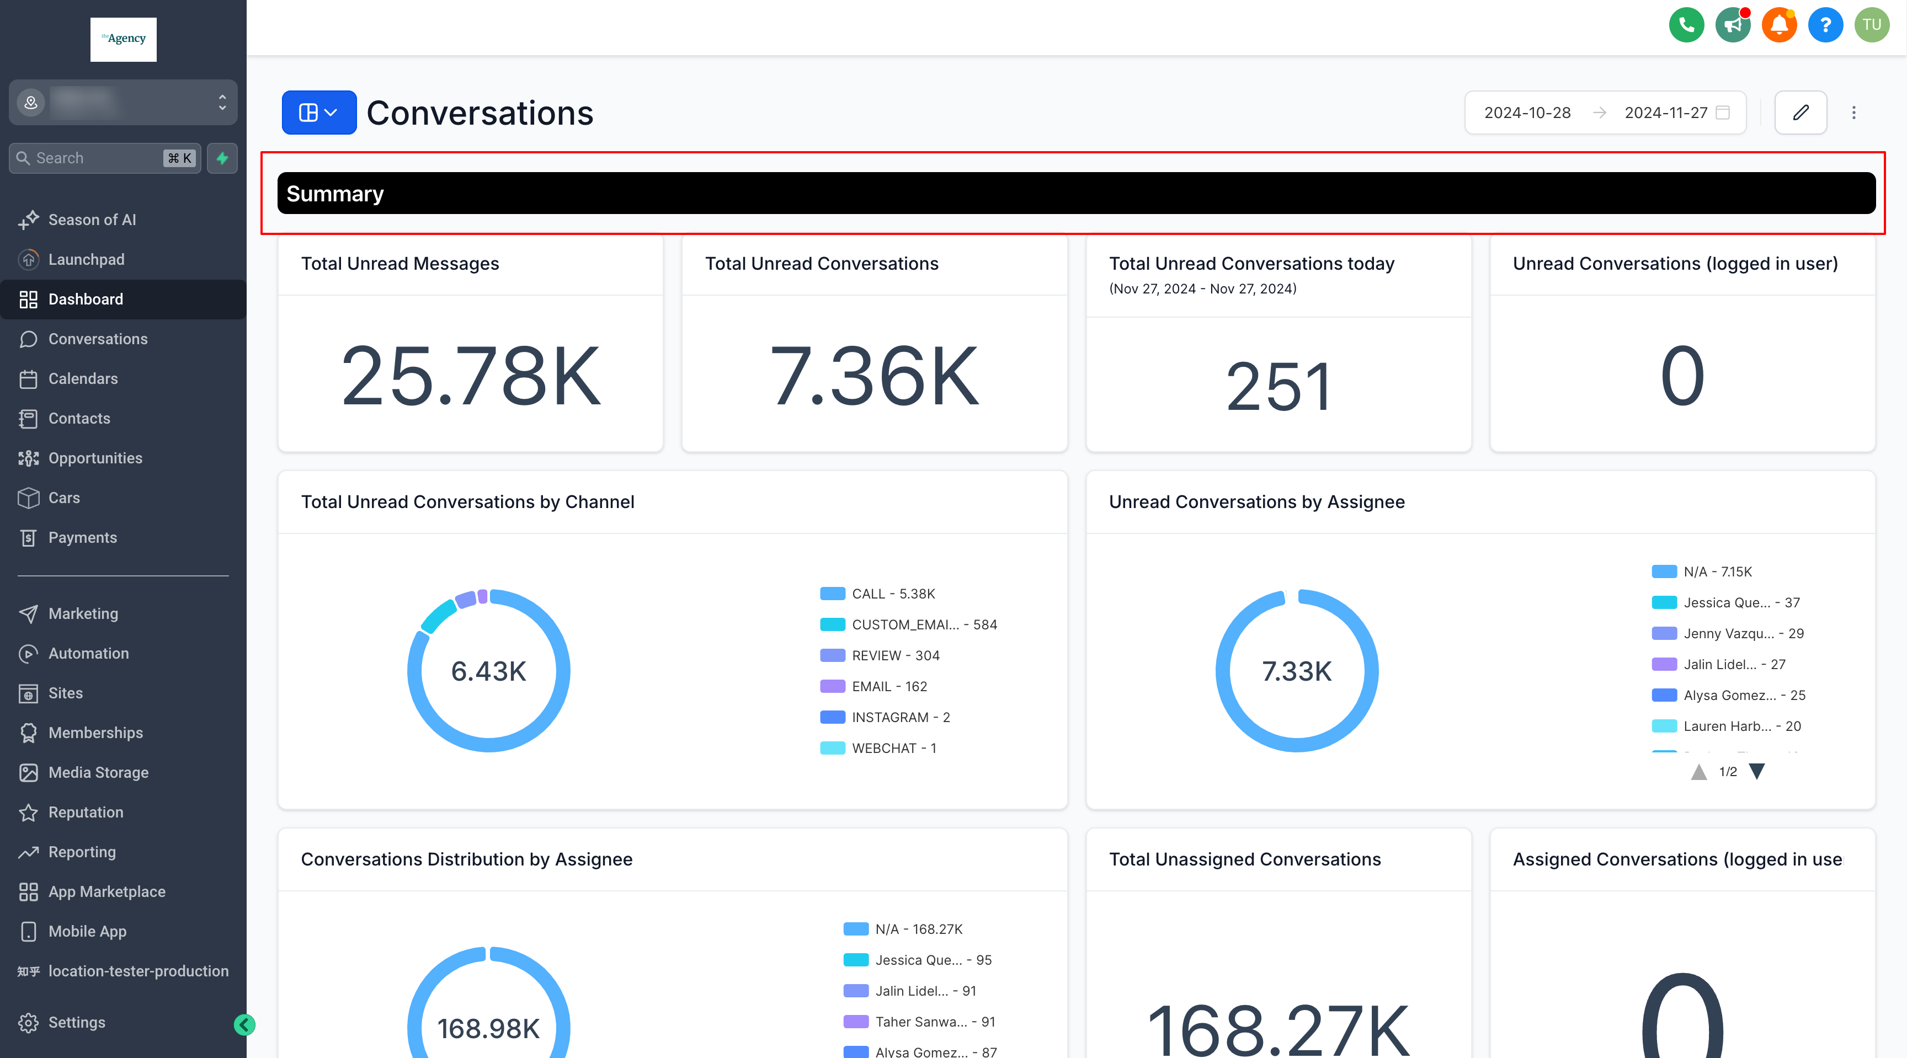Viewport: 1907px width, 1058px height.
Task: Click the pencil edit dashboard button
Action: (x=1801, y=113)
